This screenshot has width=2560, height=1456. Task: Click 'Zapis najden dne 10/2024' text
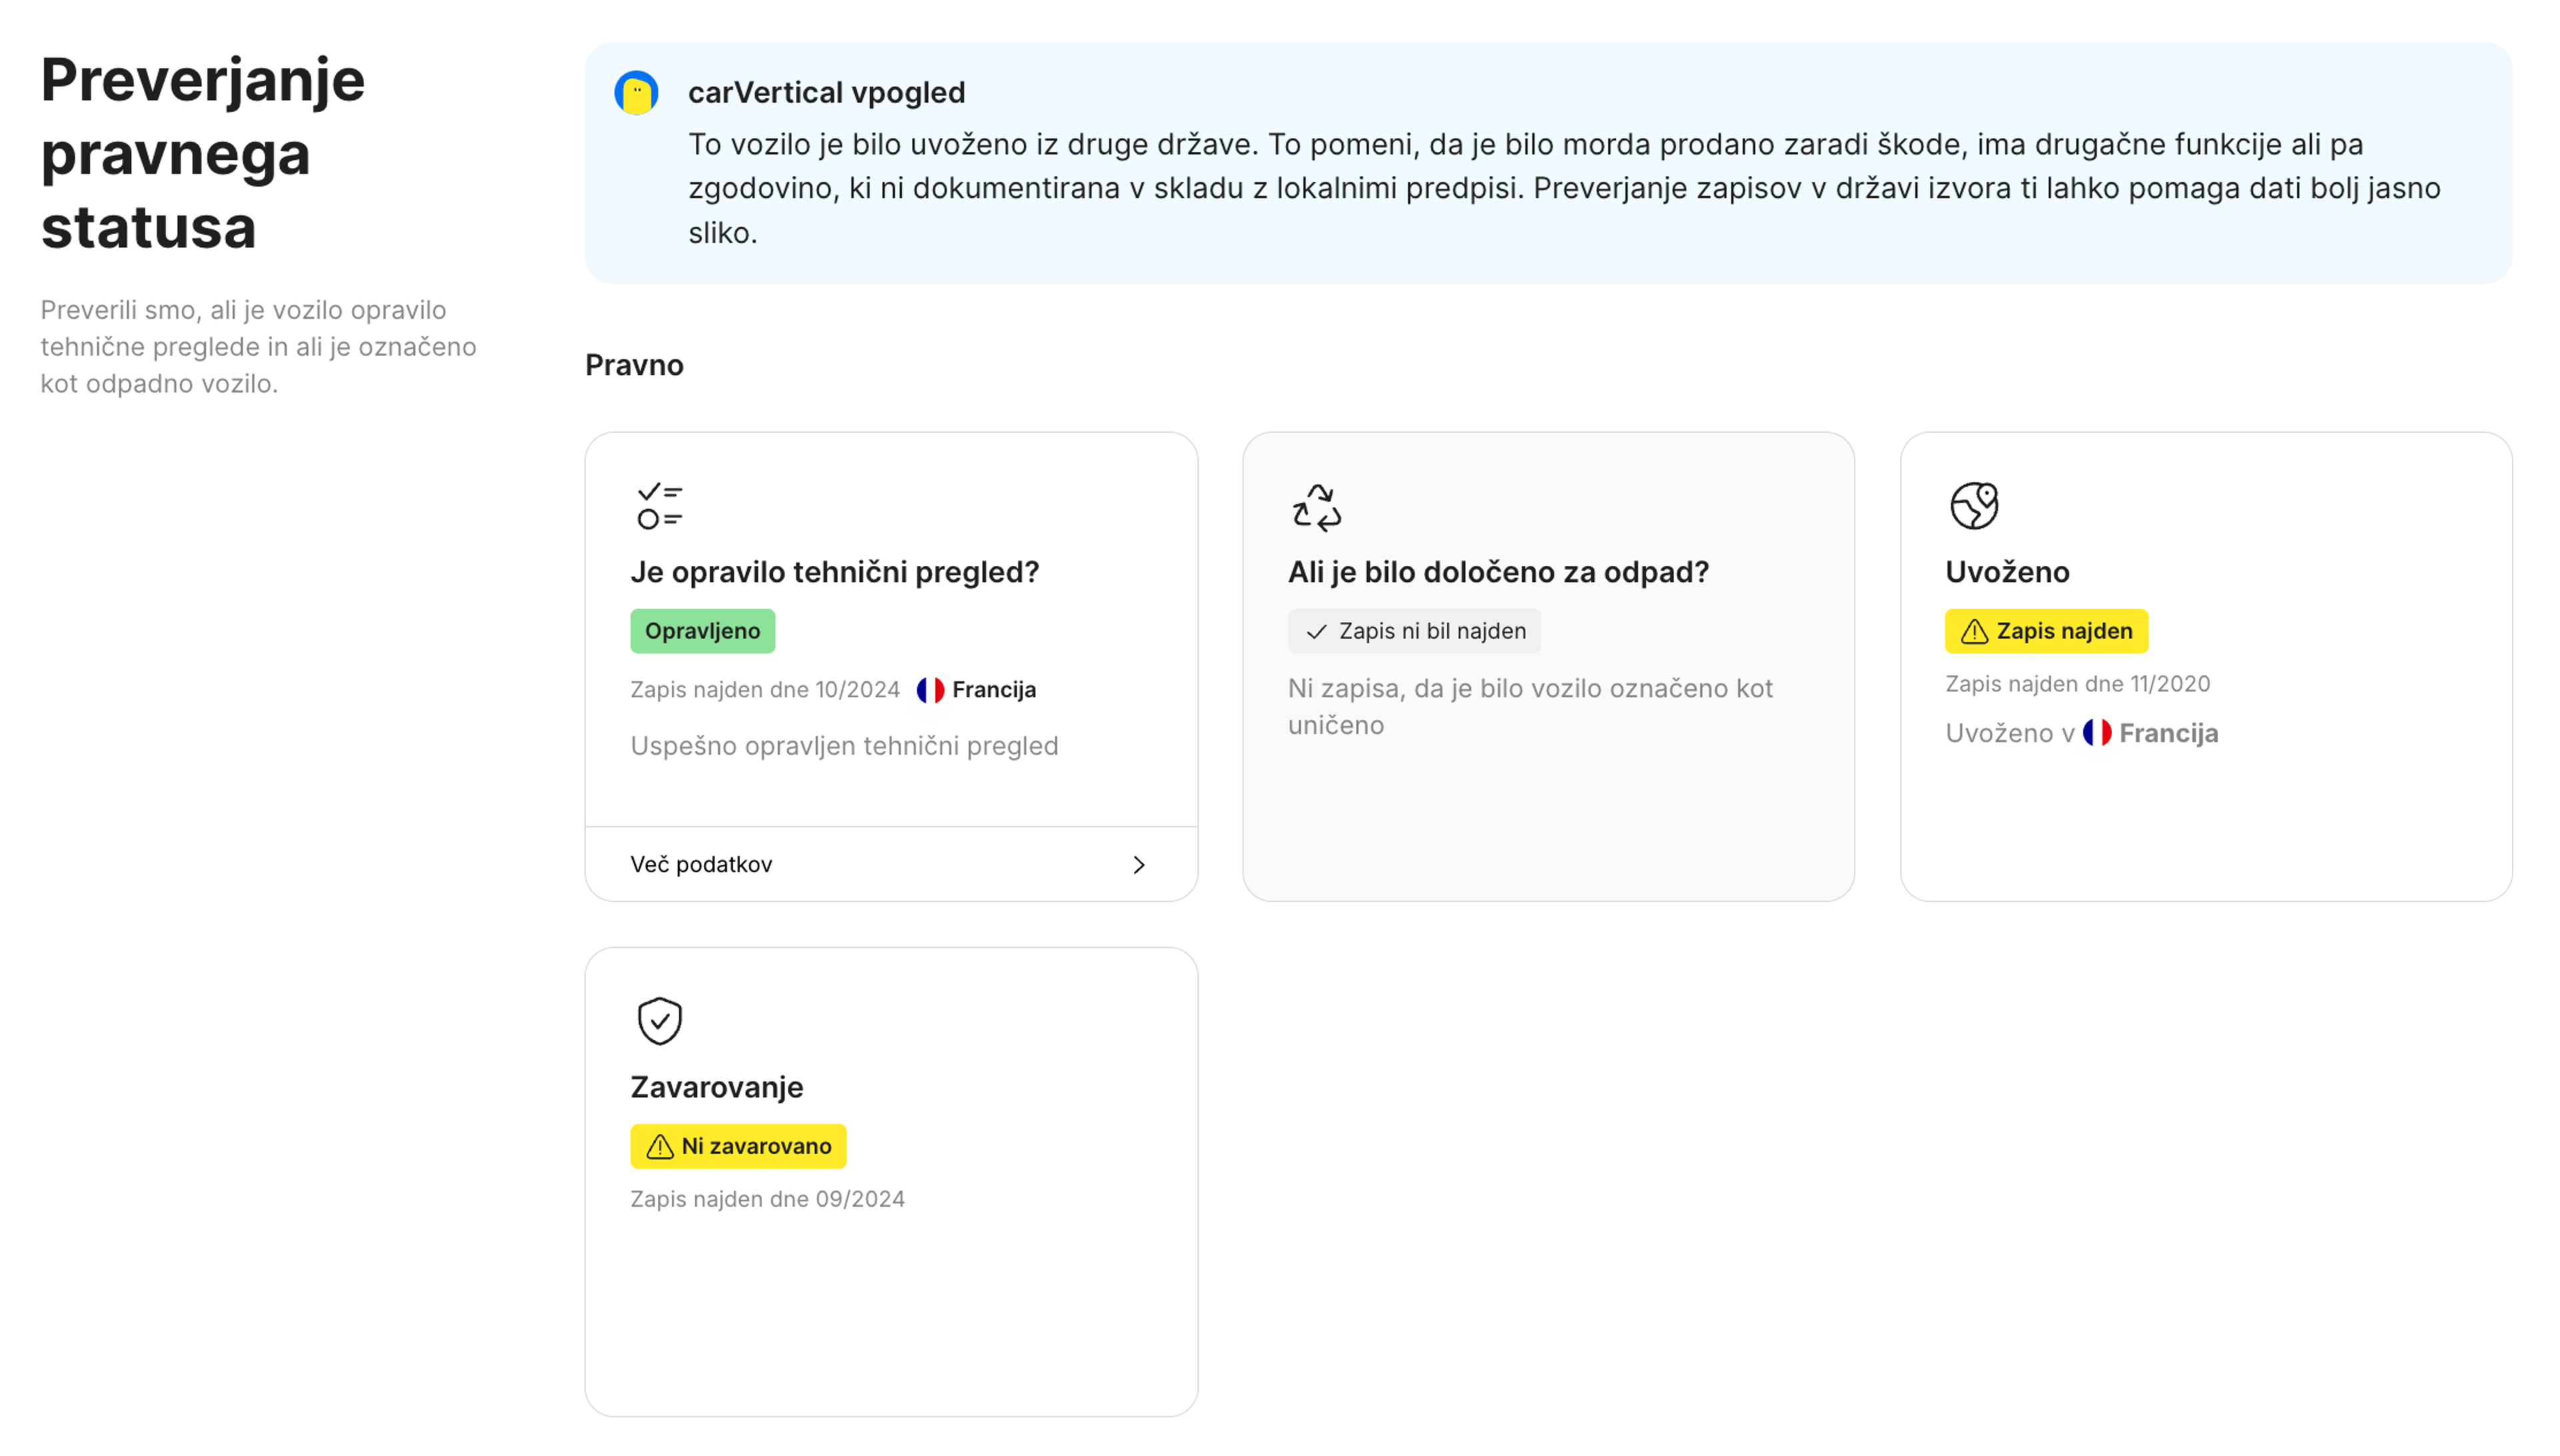click(x=765, y=690)
